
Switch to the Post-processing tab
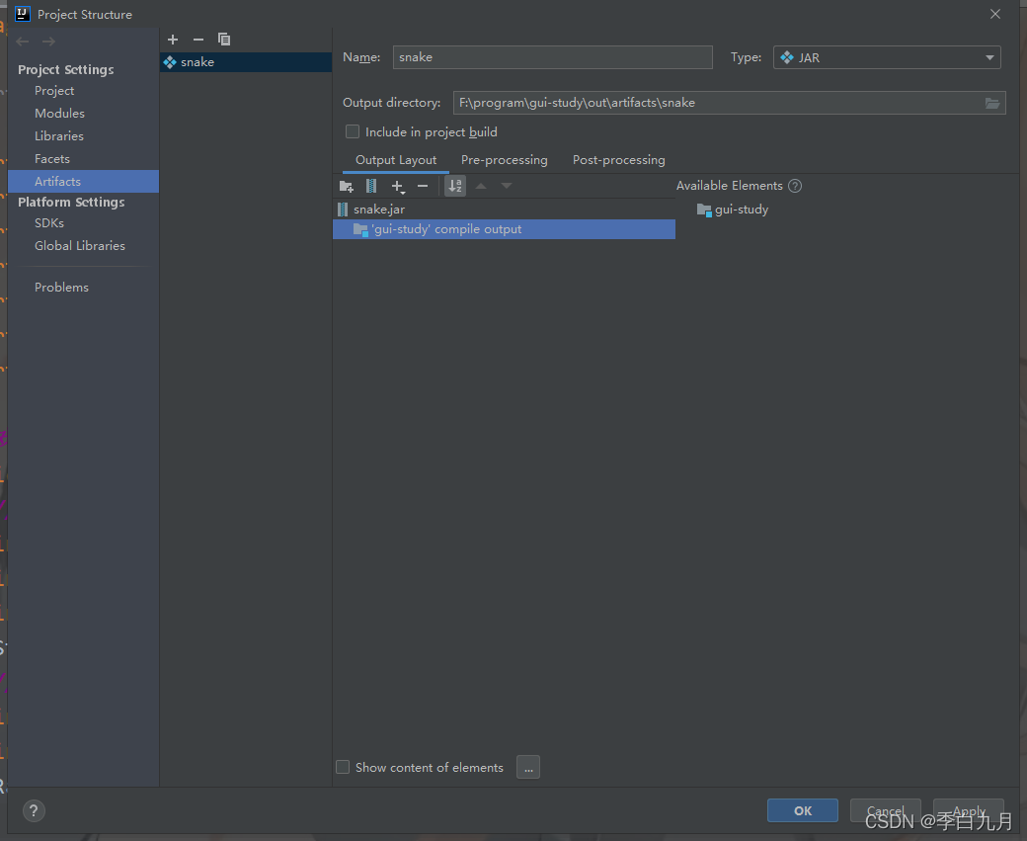pyautogui.click(x=618, y=160)
